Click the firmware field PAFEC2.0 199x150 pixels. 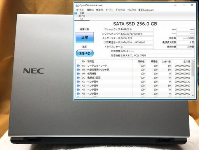137,30
